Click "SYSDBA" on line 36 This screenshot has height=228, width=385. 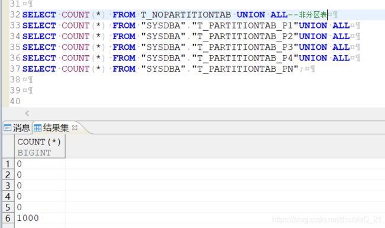163,58
